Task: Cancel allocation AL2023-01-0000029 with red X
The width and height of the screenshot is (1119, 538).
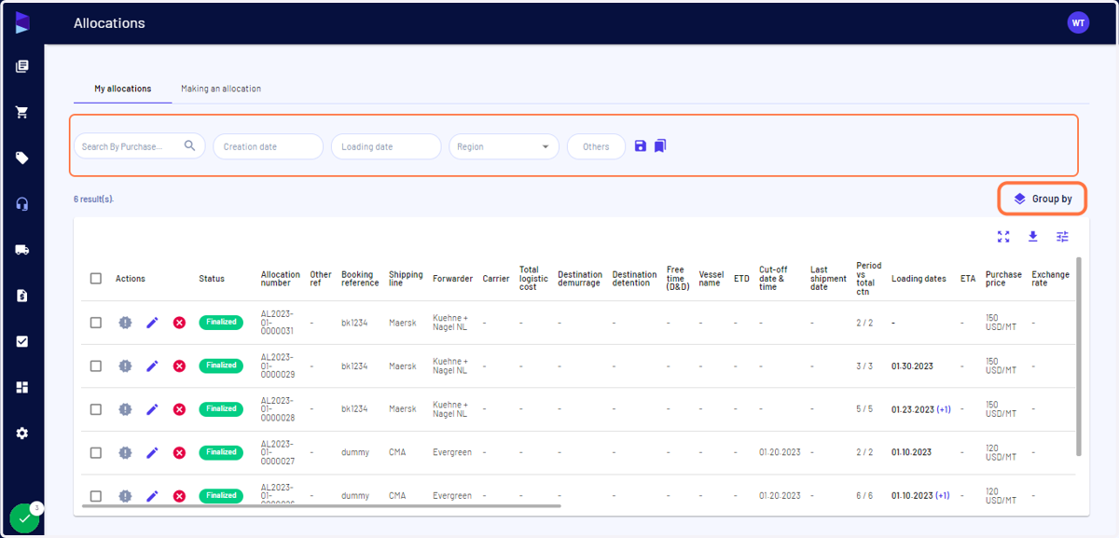Action: [x=179, y=366]
